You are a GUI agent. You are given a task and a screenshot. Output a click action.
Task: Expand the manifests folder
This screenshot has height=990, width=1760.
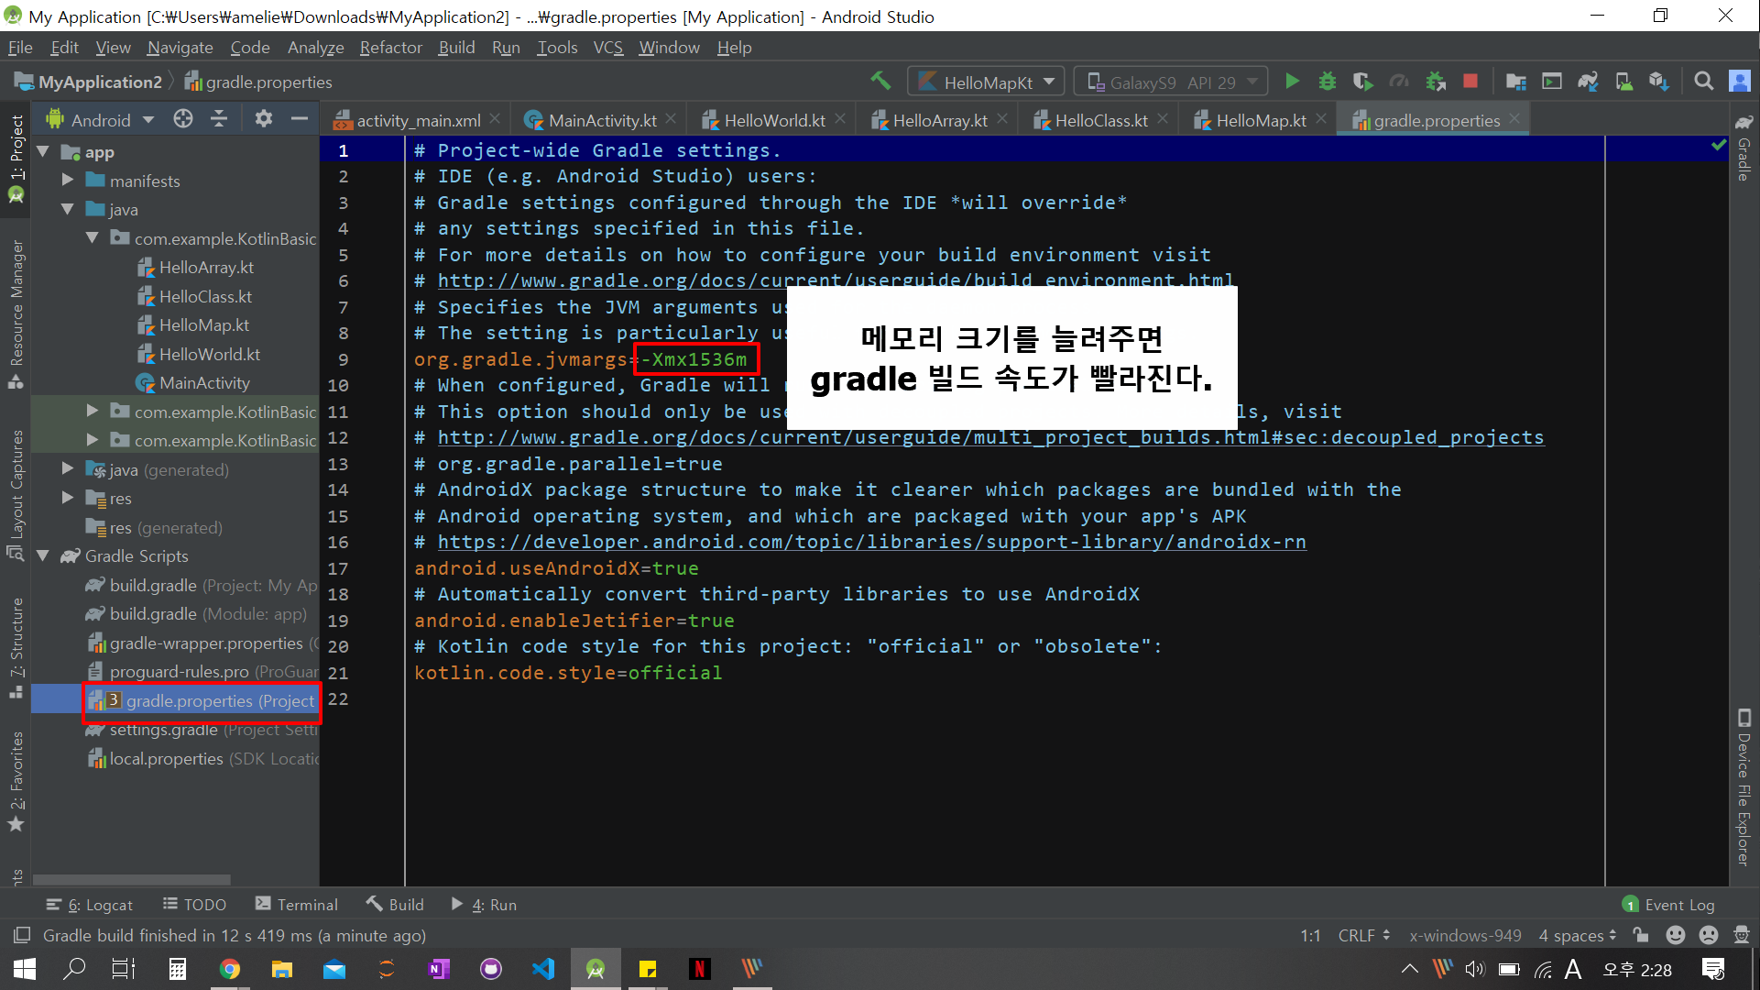[68, 181]
